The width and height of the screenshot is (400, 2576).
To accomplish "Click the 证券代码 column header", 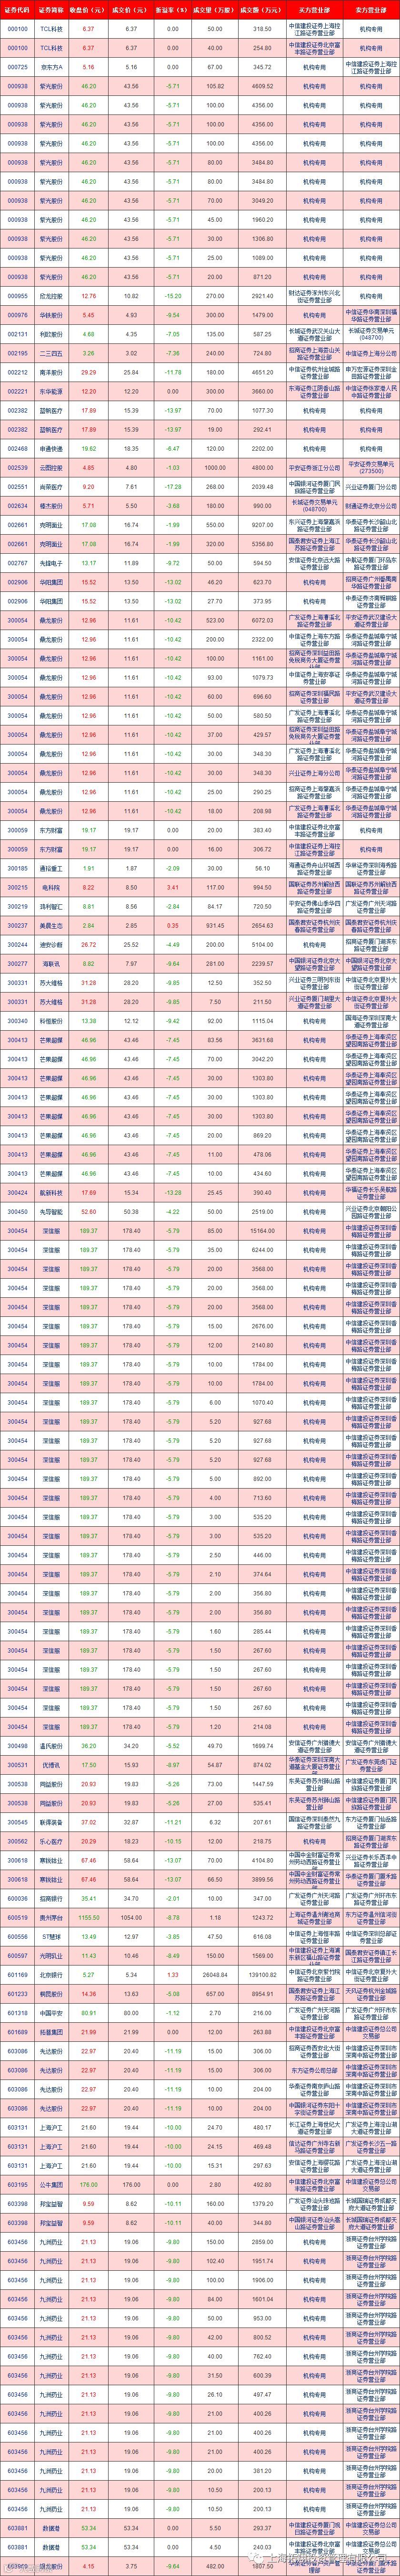I will click(x=17, y=9).
